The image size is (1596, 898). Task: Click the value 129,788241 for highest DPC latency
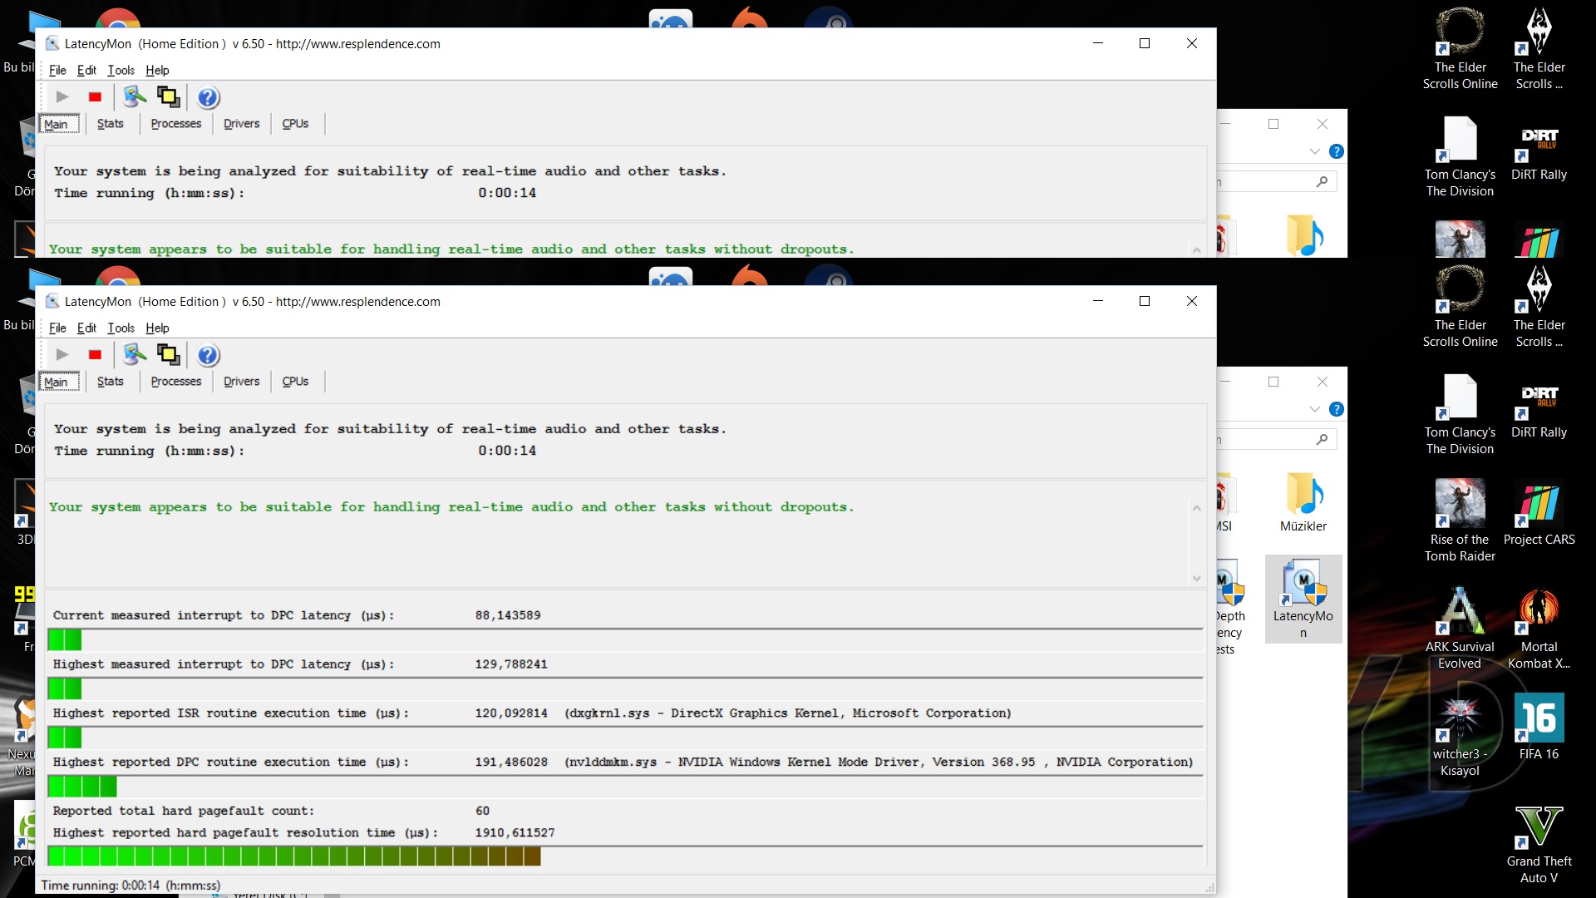511,664
